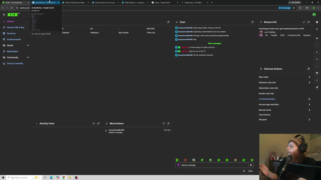This screenshot has height=180, width=321.
Task: Click the Send a message field
Action: click(214, 165)
